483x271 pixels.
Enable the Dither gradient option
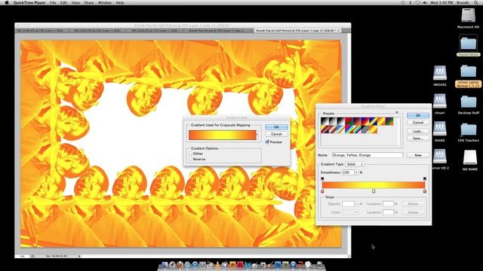click(x=190, y=154)
